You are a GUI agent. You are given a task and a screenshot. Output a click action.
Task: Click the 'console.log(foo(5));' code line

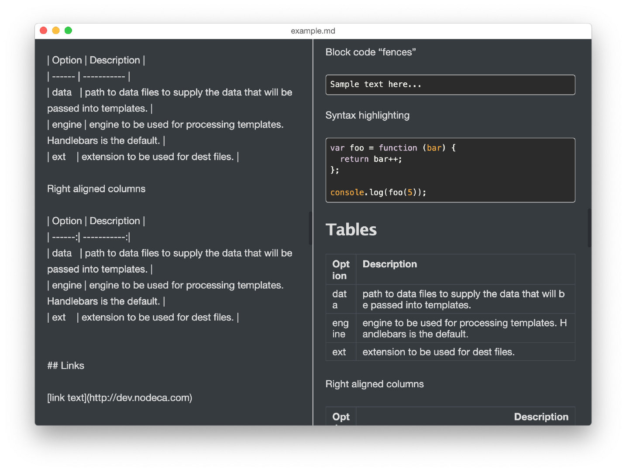click(378, 192)
